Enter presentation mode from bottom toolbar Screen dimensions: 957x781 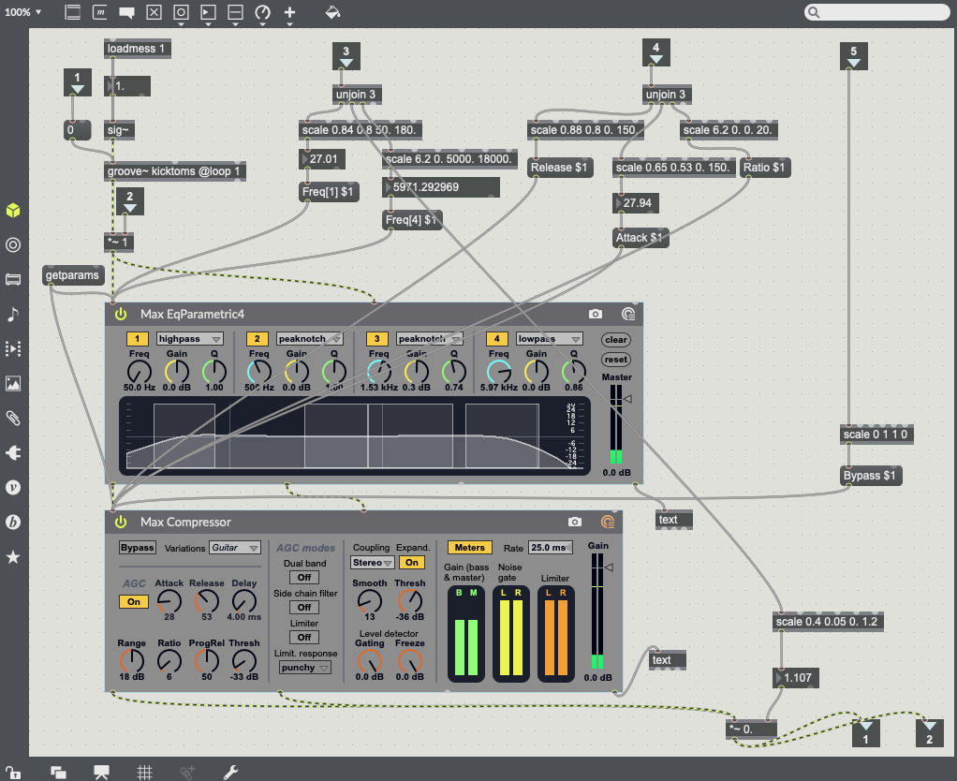pyautogui.click(x=101, y=773)
